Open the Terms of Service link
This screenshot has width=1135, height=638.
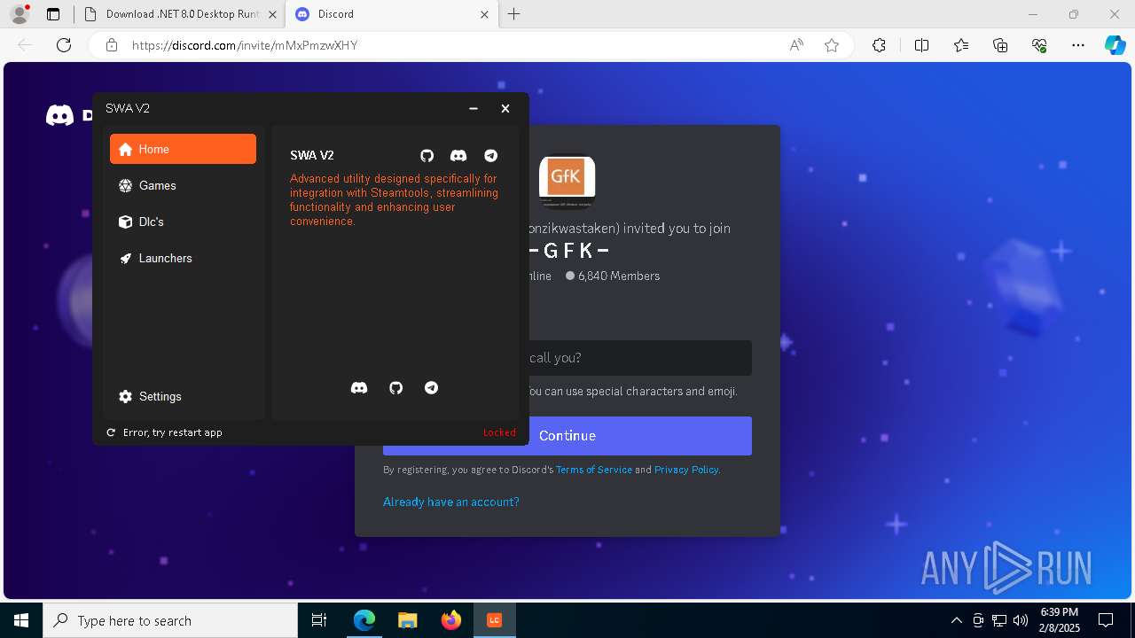pyautogui.click(x=594, y=470)
